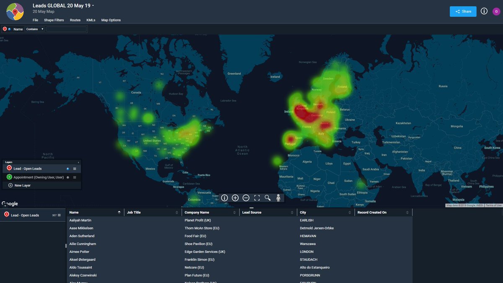Toggle visibility dot for Appointment layer
503x283 pixels.
point(68,177)
